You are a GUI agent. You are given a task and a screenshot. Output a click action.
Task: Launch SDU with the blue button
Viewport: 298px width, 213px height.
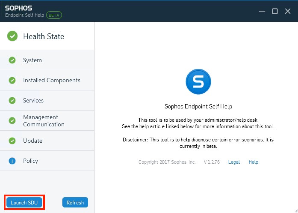click(24, 202)
